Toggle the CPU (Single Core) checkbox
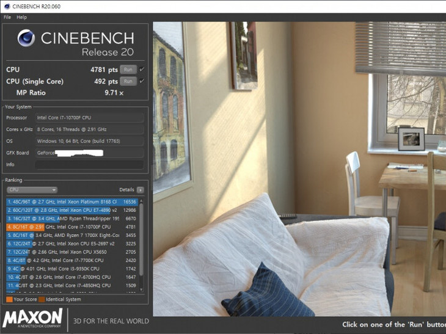 (x=142, y=81)
